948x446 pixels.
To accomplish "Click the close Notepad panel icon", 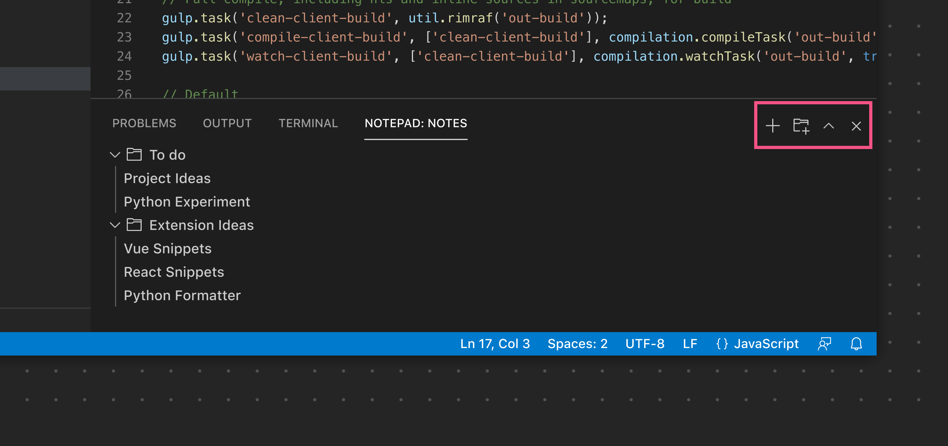I will [x=857, y=125].
